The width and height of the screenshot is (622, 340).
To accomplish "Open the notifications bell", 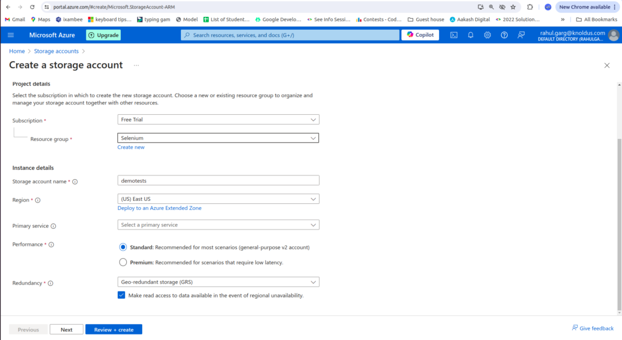I will pyautogui.click(x=471, y=35).
